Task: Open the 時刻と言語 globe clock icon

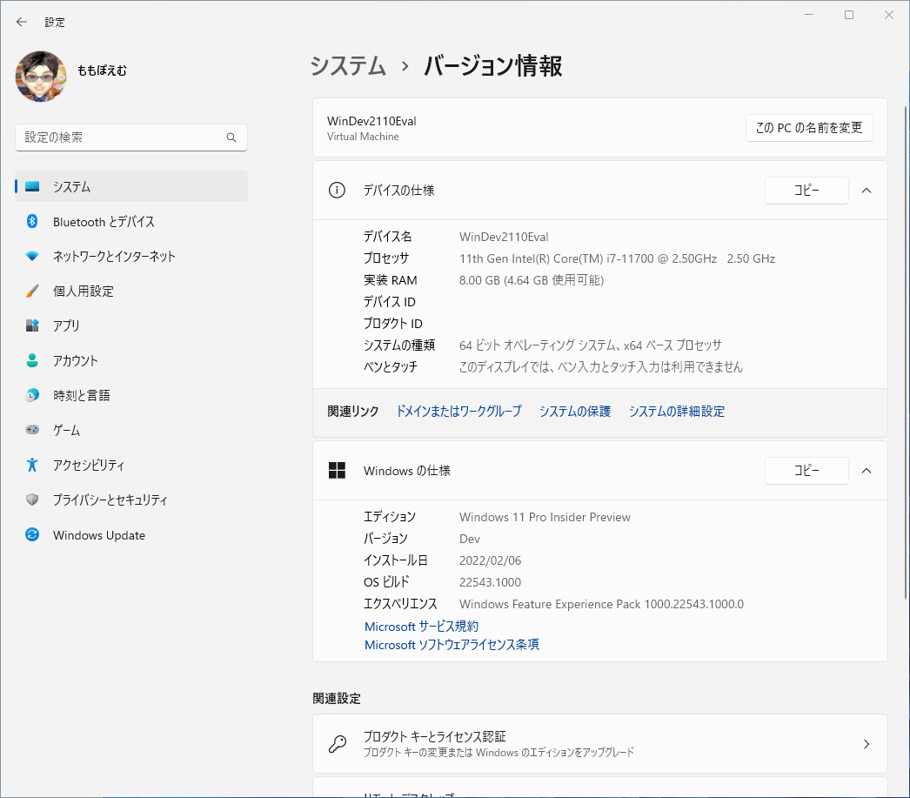Action: pos(32,395)
